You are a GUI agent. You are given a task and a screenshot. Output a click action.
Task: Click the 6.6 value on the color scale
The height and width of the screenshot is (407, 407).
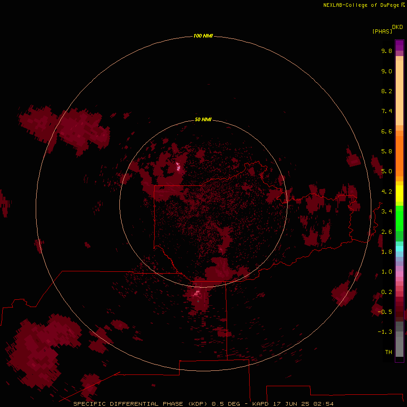coord(387,131)
